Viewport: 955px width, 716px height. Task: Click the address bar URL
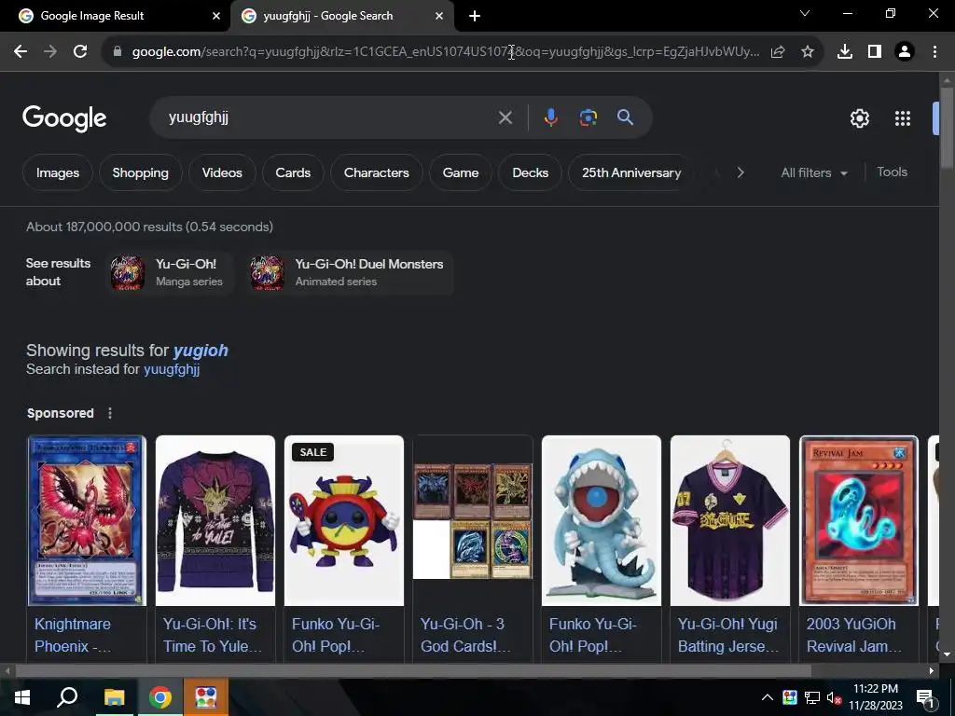click(x=446, y=52)
